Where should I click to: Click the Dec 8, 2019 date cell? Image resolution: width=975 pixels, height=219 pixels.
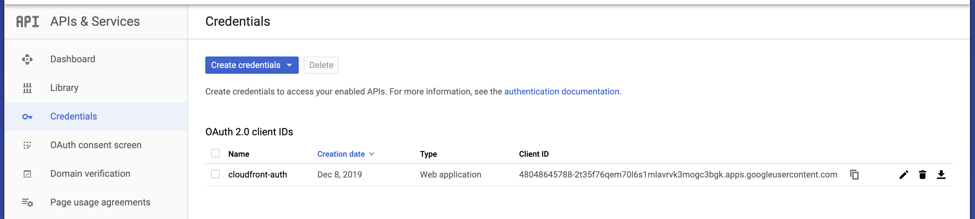(340, 175)
